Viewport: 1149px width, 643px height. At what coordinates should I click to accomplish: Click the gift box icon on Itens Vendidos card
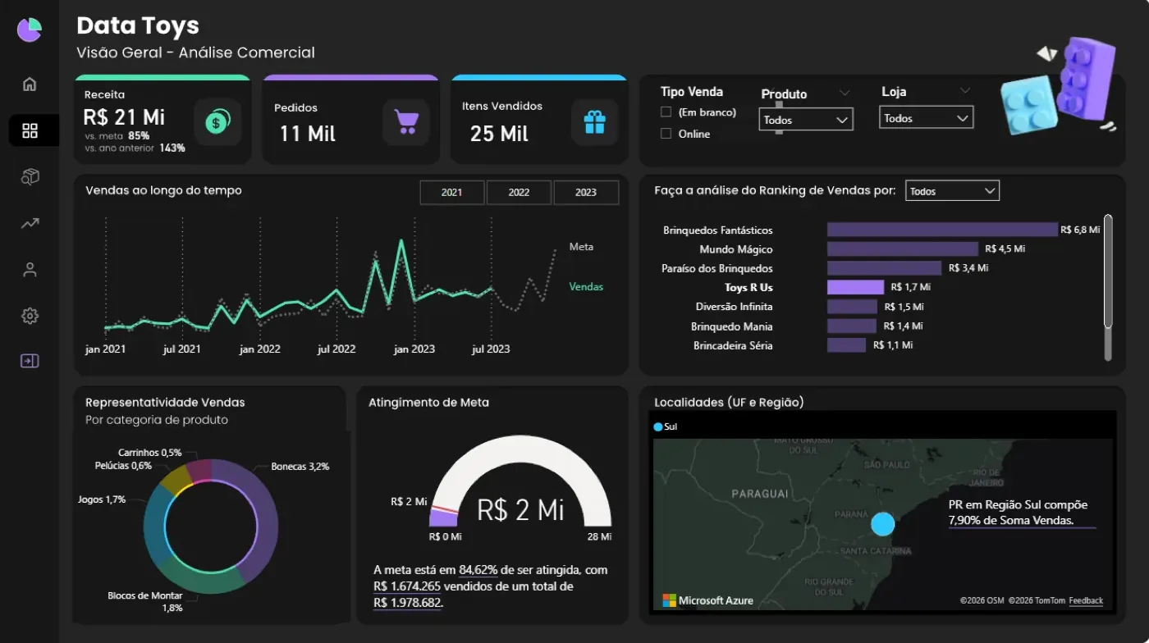coord(594,122)
